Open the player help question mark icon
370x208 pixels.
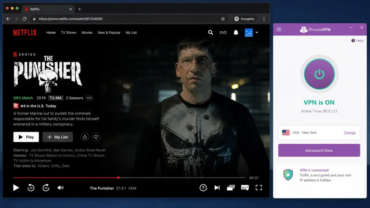pos(203,187)
